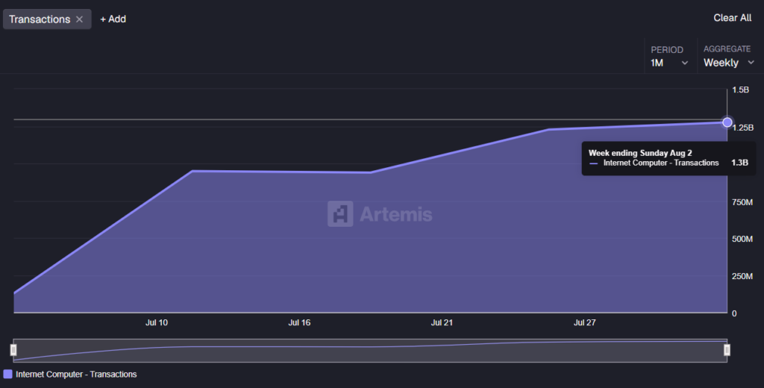Click the Artemis logo watermark icon
The image size is (764, 388).
coord(340,213)
